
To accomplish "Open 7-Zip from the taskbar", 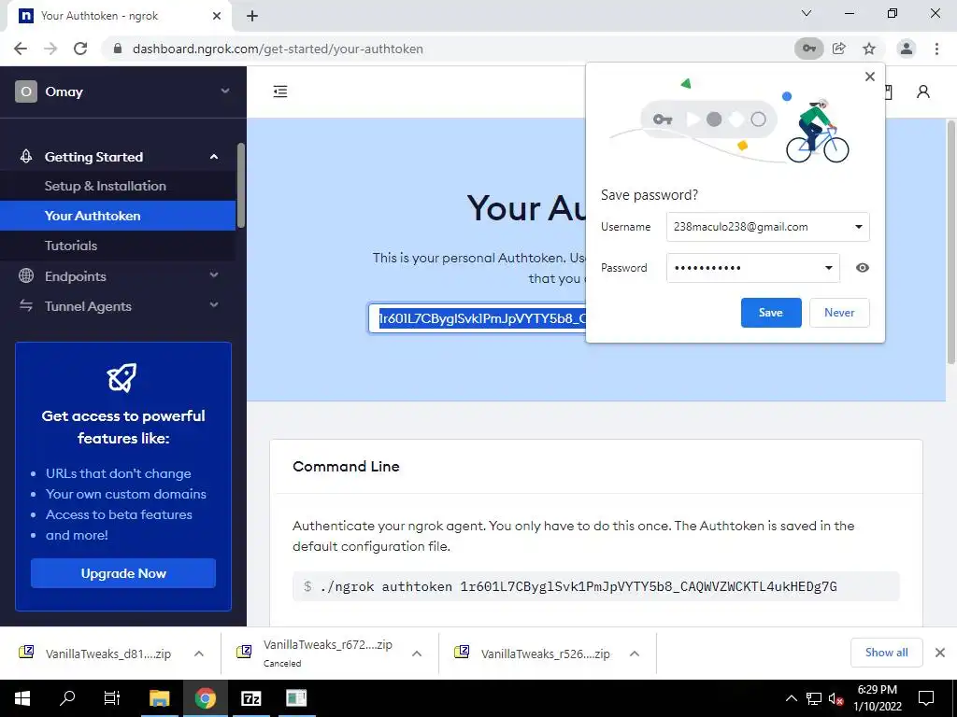I will pos(250,698).
